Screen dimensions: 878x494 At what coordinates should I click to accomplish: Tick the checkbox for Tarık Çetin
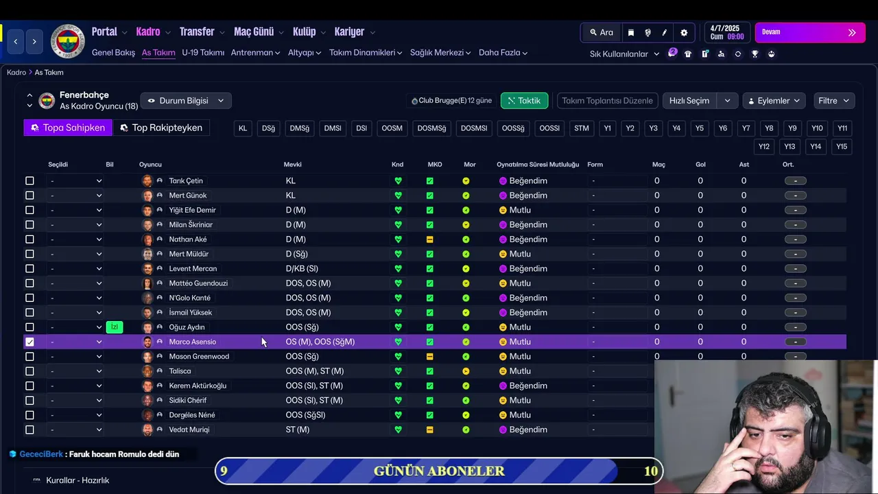29,181
